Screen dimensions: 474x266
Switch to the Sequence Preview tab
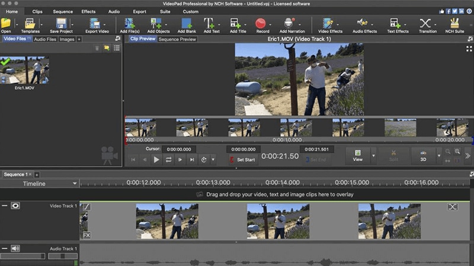coord(177,40)
